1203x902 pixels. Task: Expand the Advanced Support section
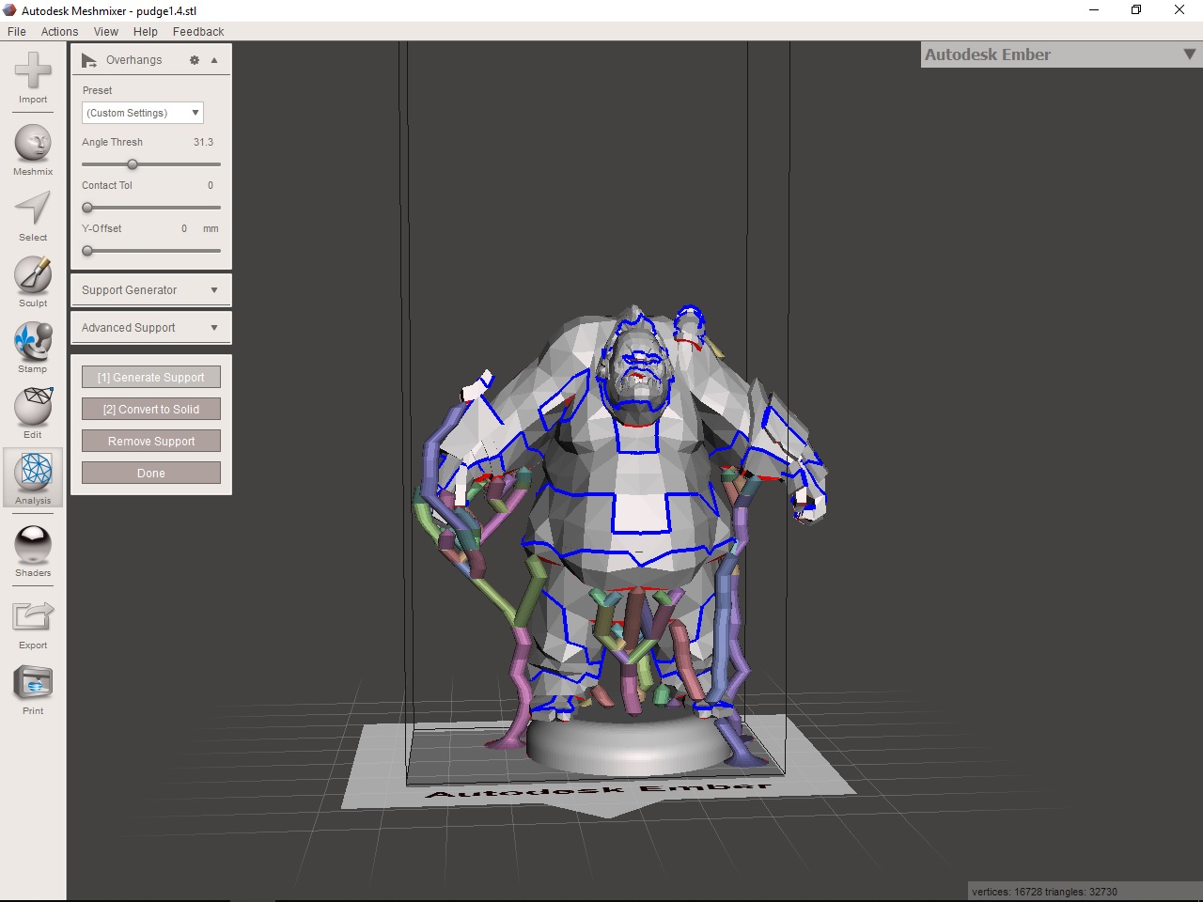151,328
